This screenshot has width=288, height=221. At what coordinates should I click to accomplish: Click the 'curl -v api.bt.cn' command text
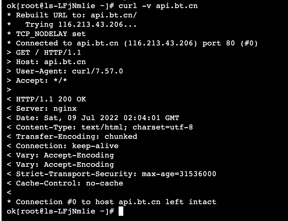coord(158,6)
